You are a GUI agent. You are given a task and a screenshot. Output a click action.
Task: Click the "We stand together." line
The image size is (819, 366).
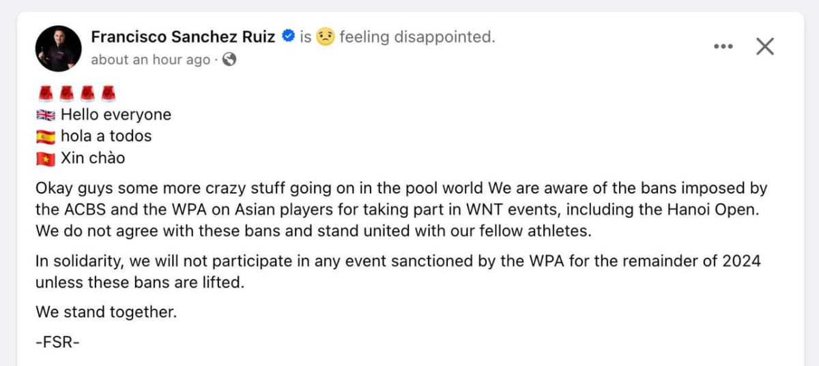pyautogui.click(x=106, y=312)
